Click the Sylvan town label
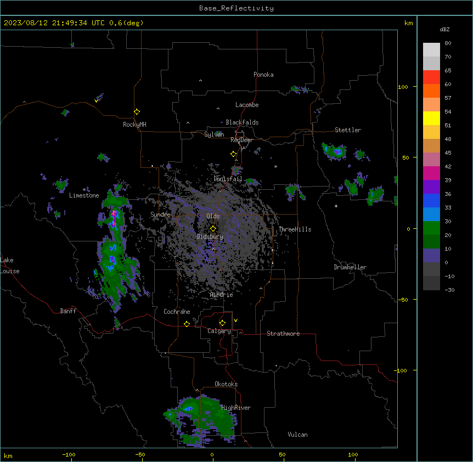The width and height of the screenshot is (473, 462). coord(214,134)
